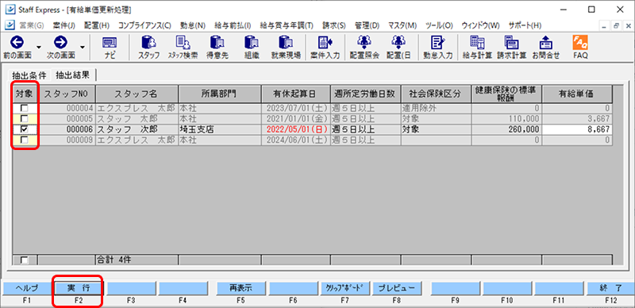Click the 終了 F12 button
Screen dimensions: 635x308
(610, 288)
